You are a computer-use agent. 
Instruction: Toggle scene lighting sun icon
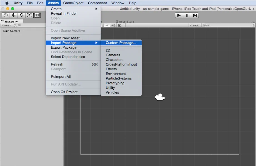[107, 25]
